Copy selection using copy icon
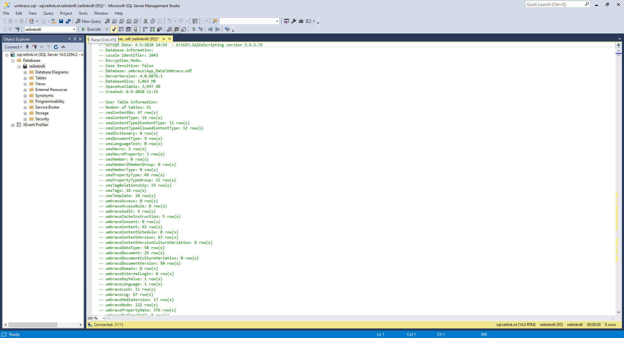Image resolution: width=624 pixels, height=338 pixels. (153, 21)
